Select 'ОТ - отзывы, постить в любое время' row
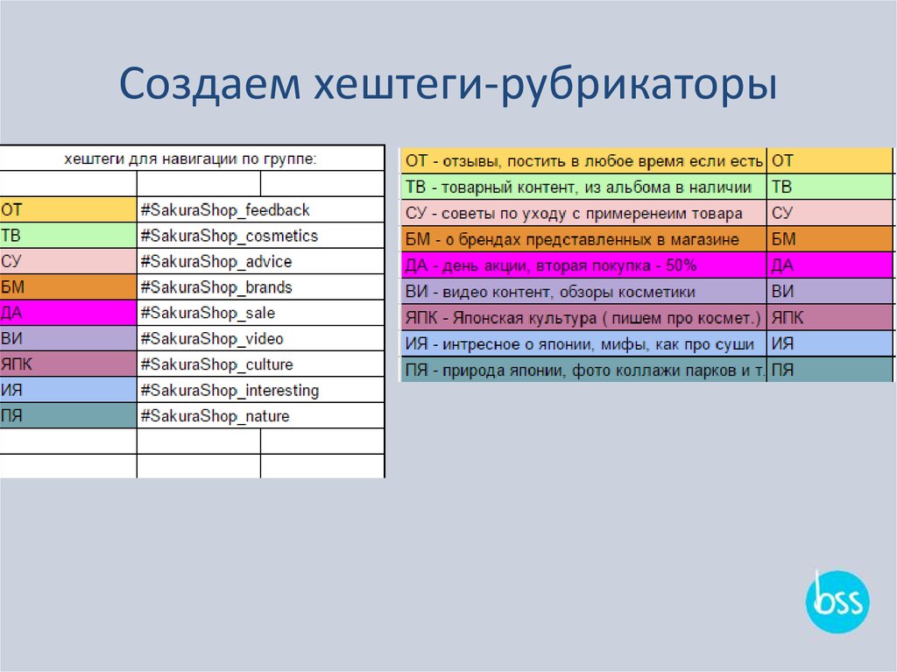897x672 pixels. point(583,161)
